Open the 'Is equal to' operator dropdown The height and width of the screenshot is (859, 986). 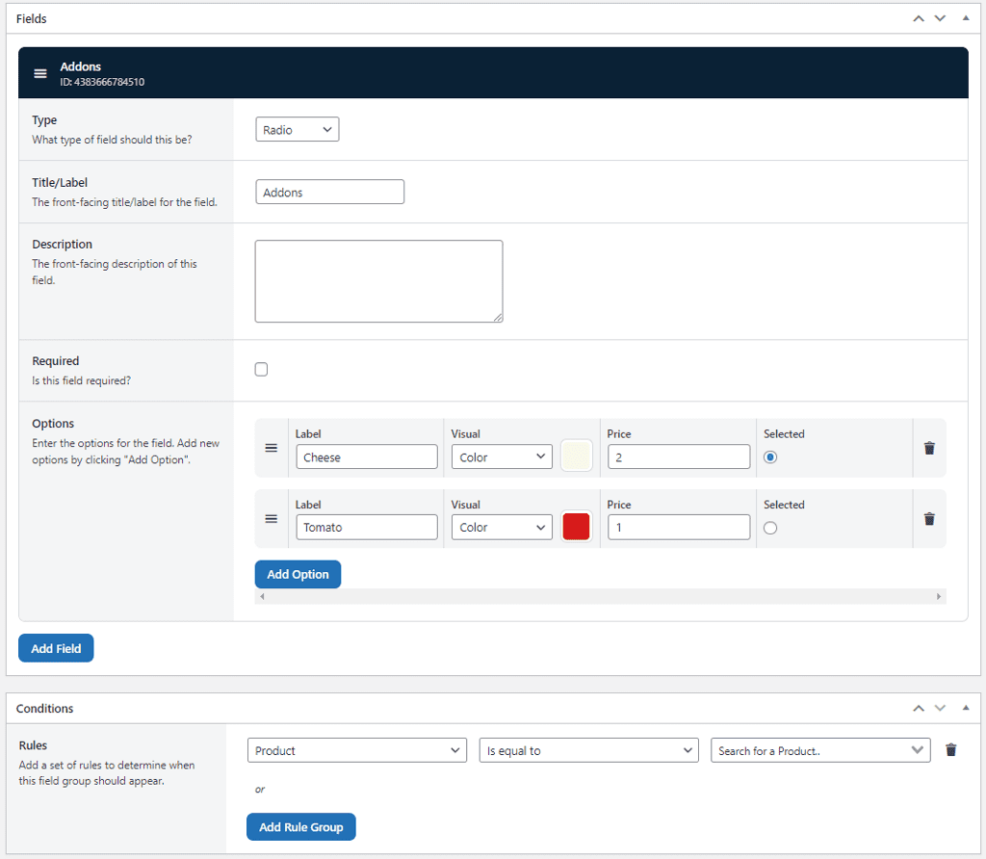[x=588, y=750]
